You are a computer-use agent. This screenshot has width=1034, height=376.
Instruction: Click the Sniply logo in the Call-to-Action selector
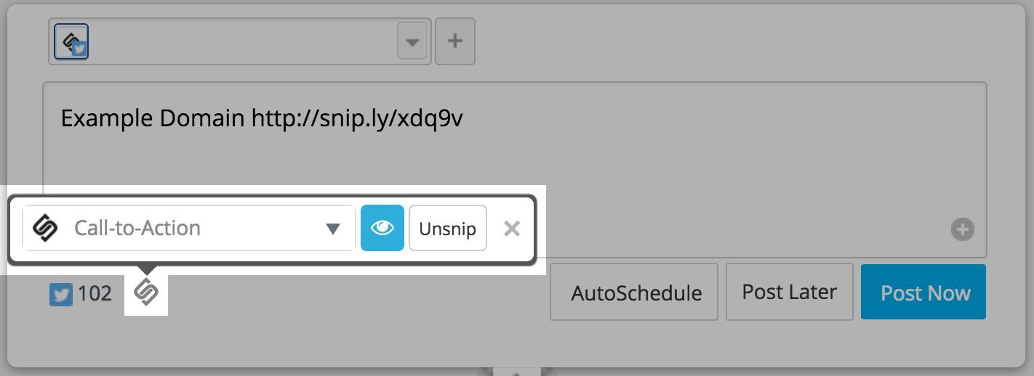[x=45, y=229]
